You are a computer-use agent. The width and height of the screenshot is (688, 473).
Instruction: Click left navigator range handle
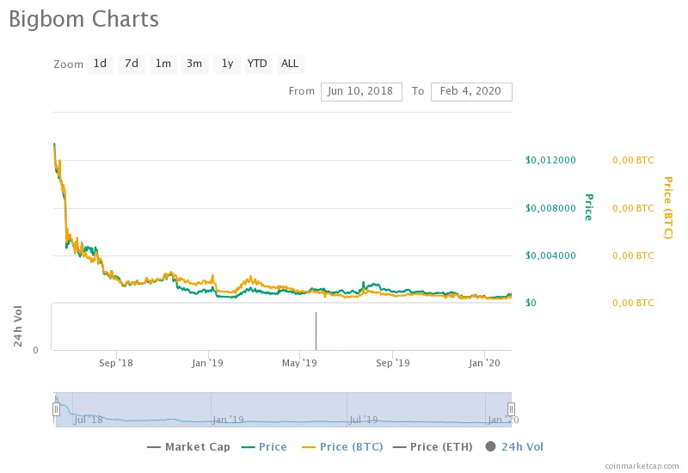coord(56,409)
